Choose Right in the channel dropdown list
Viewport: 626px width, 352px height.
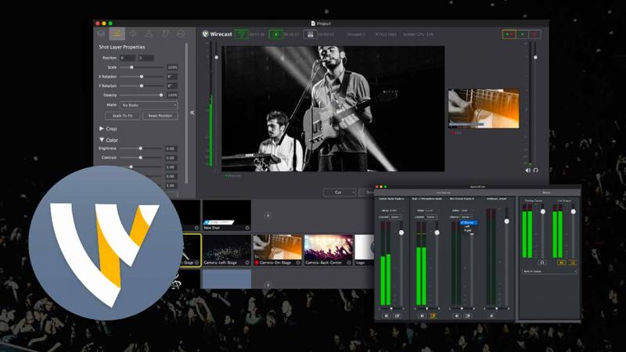[x=468, y=232]
